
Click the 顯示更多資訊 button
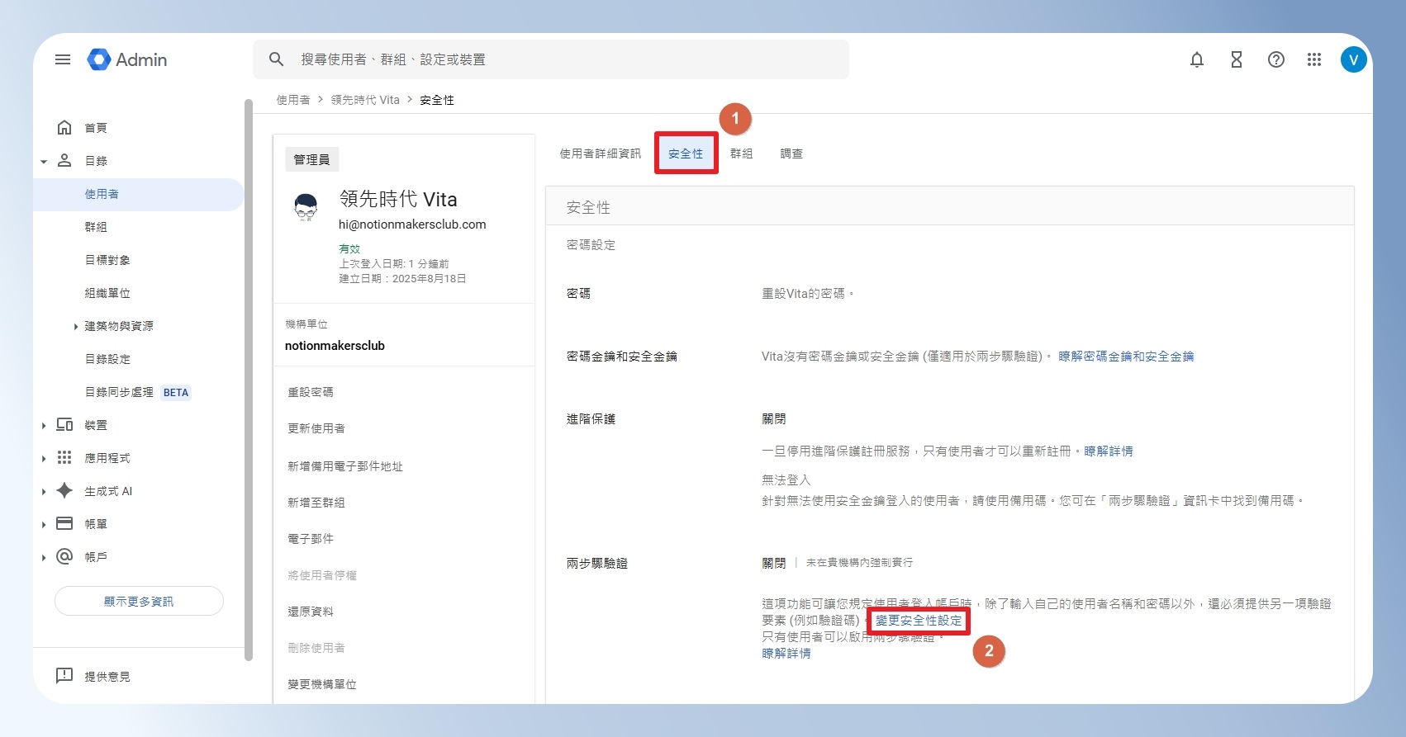[139, 601]
